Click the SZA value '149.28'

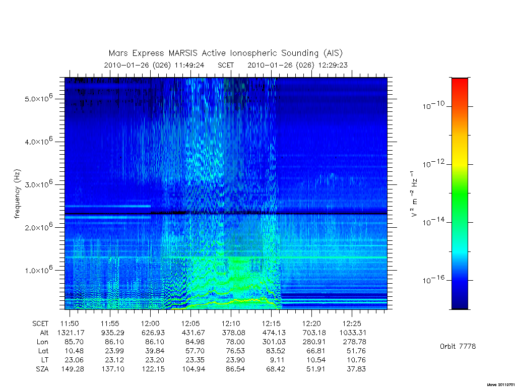[x=73, y=369]
